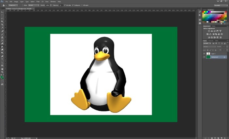Screen dimensions: 229x139
Task: Open the tool preset picker arrow
Action: (6, 6)
